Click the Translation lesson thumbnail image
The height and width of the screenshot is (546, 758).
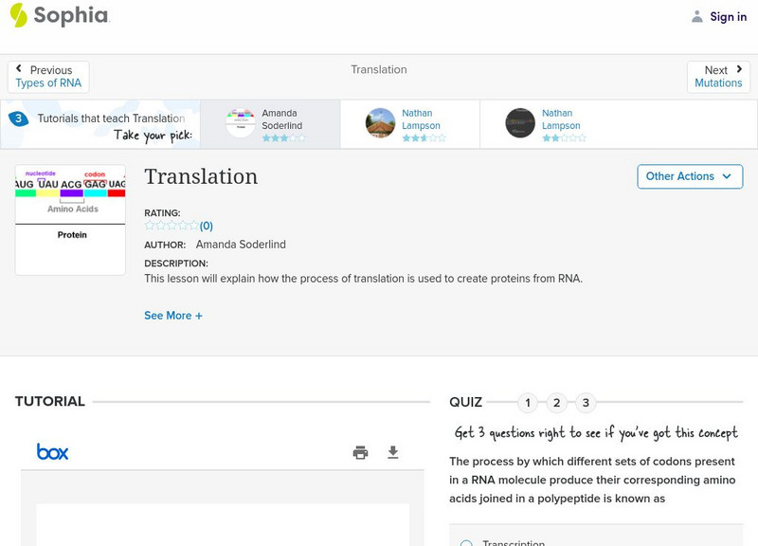[70, 219]
